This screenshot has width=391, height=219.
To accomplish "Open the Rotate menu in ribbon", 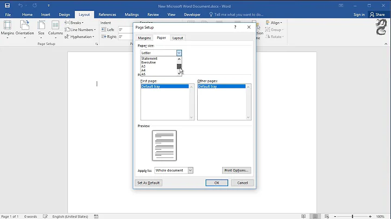I will pyautogui.click(x=274, y=36).
